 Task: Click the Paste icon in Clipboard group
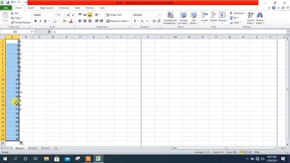(x=5, y=15)
